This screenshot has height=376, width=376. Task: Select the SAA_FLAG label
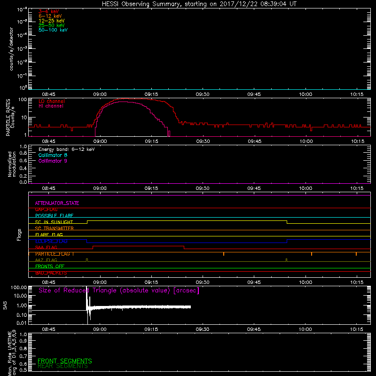click(x=46, y=248)
